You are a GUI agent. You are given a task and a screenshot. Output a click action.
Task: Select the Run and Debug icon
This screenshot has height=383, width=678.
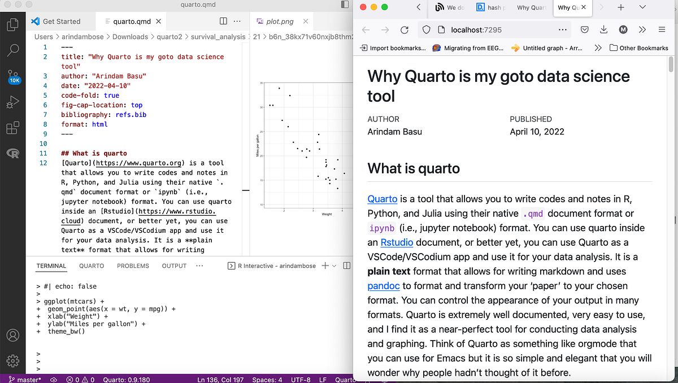click(x=12, y=102)
